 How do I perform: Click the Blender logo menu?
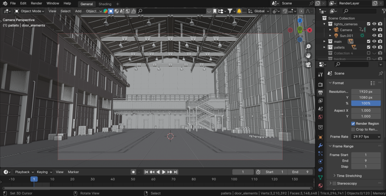pyautogui.click(x=5, y=3)
